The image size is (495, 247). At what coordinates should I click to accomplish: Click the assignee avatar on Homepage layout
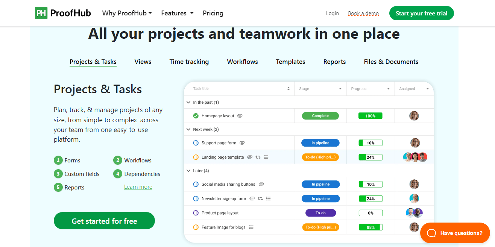click(414, 115)
